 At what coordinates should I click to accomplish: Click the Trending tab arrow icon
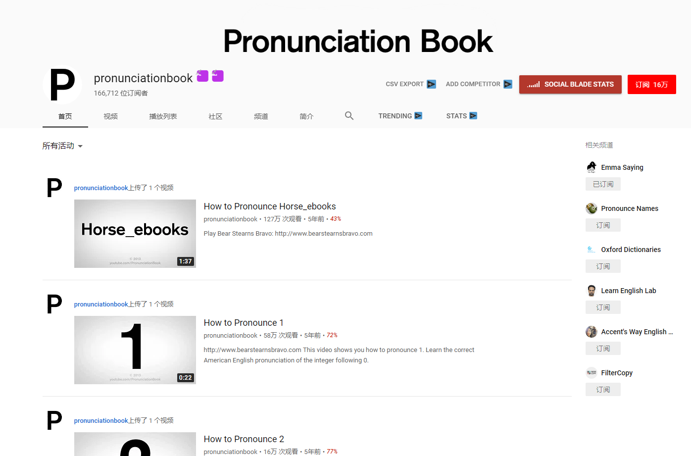click(x=418, y=116)
